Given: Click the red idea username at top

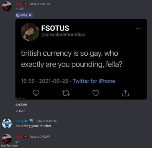Looking at the screenshot, I should 19,4.
